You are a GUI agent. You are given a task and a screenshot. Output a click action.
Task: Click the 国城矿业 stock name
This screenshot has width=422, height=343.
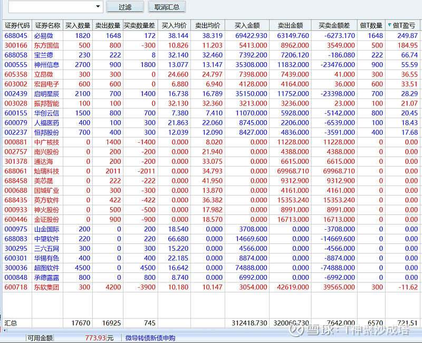point(46,191)
